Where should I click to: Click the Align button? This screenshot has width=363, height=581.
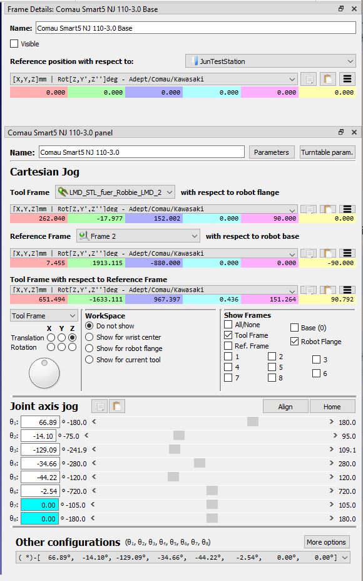pos(285,407)
